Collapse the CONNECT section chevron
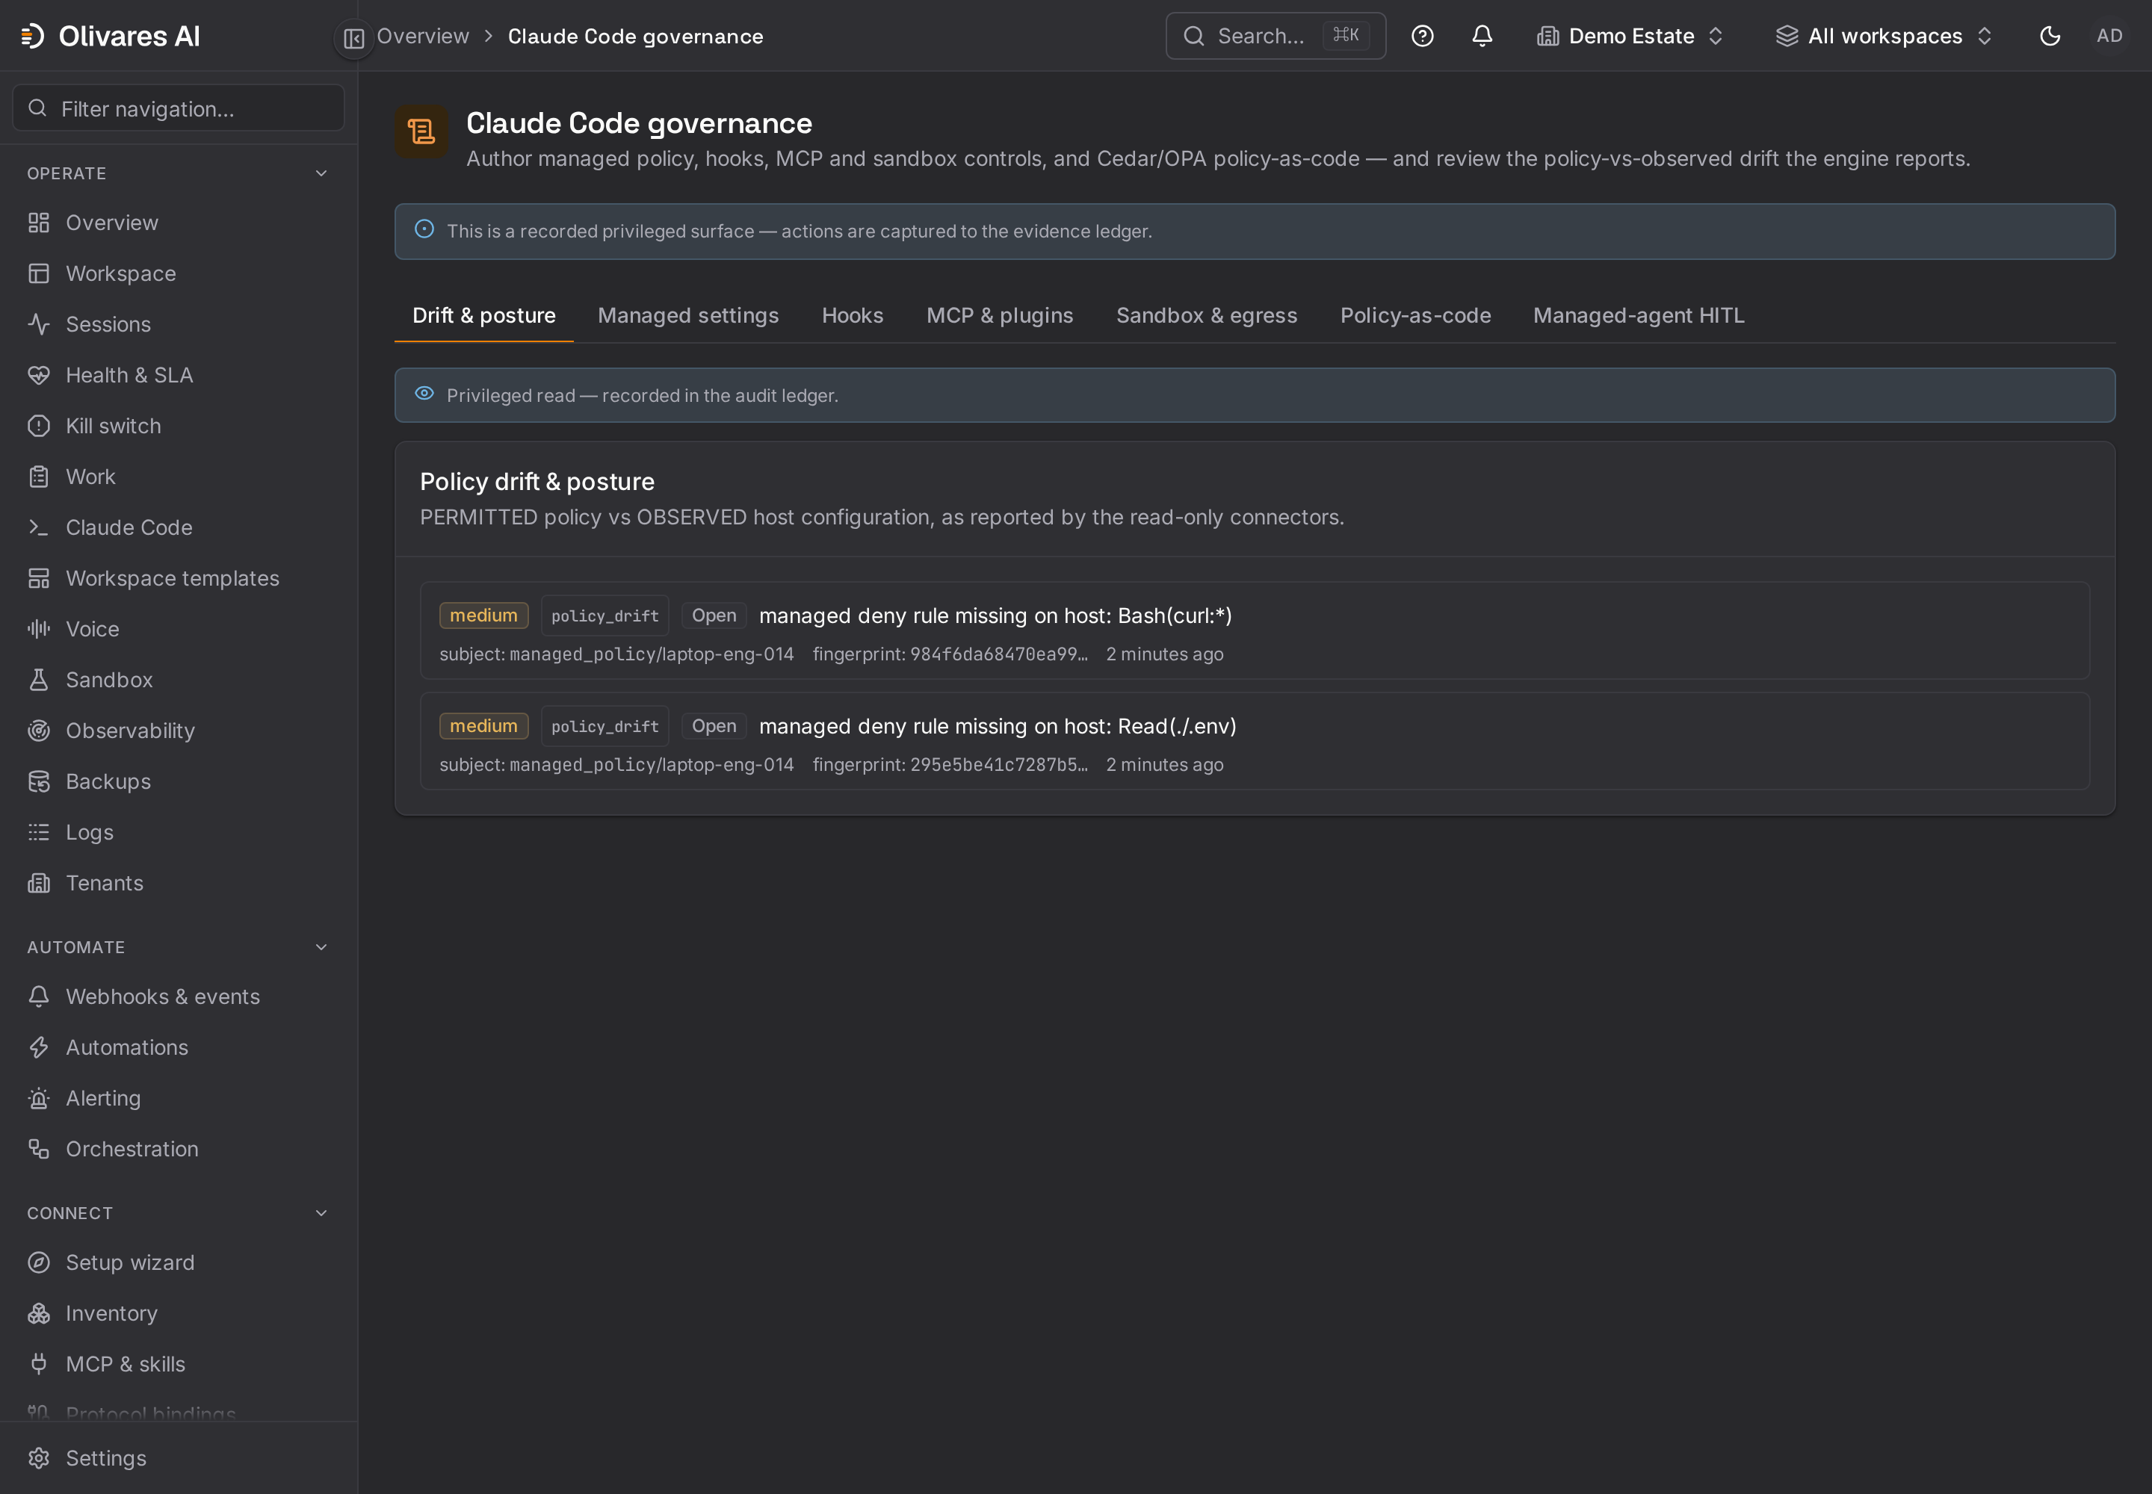2152x1494 pixels. (x=321, y=1213)
